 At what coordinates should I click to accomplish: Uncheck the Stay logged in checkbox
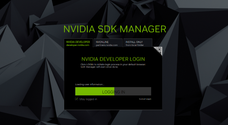point(77,99)
